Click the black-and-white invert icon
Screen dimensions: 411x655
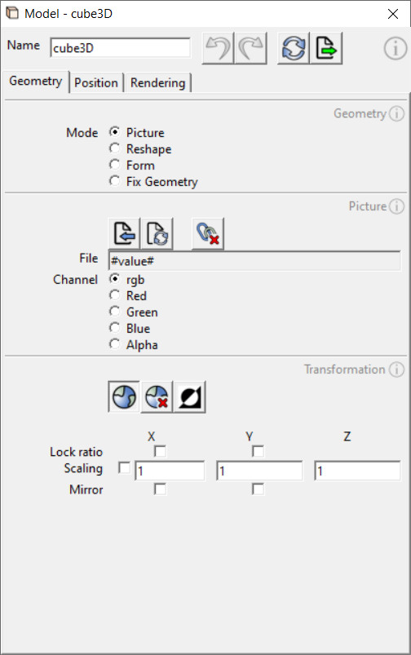(x=190, y=396)
